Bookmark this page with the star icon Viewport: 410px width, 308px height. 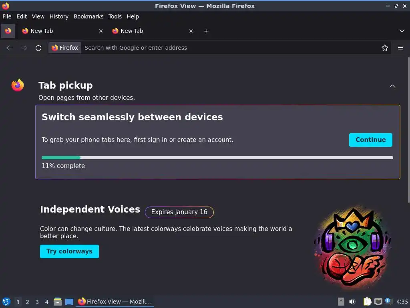pos(385,48)
